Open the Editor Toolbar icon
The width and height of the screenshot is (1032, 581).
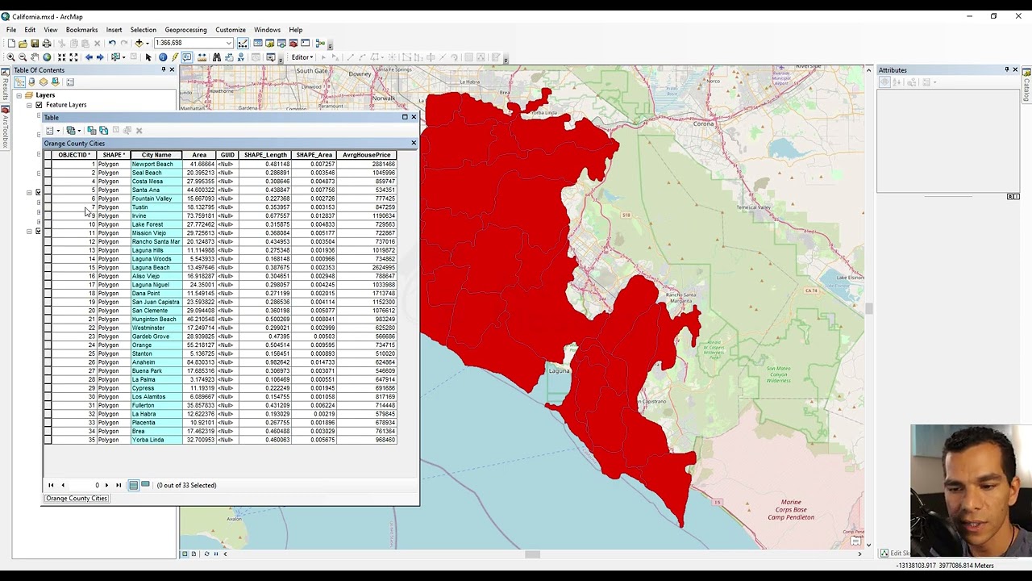coord(243,43)
